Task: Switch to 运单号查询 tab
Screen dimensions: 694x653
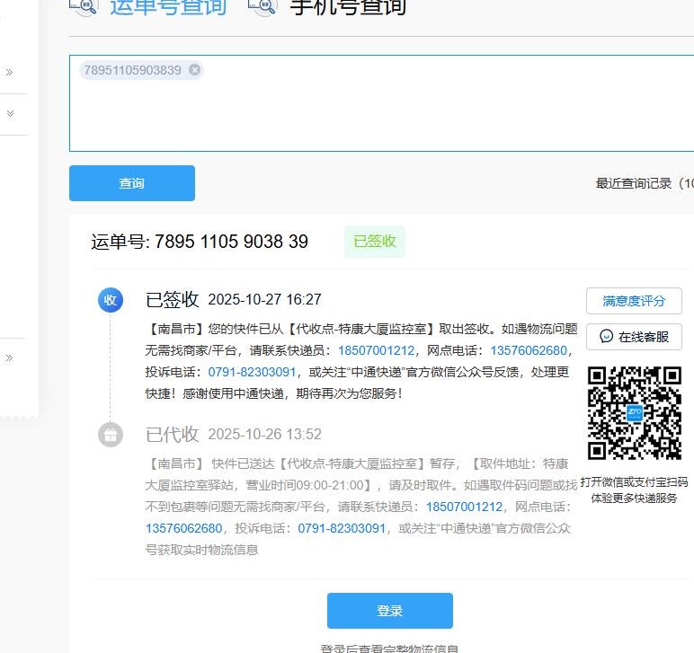Action: [168, 6]
